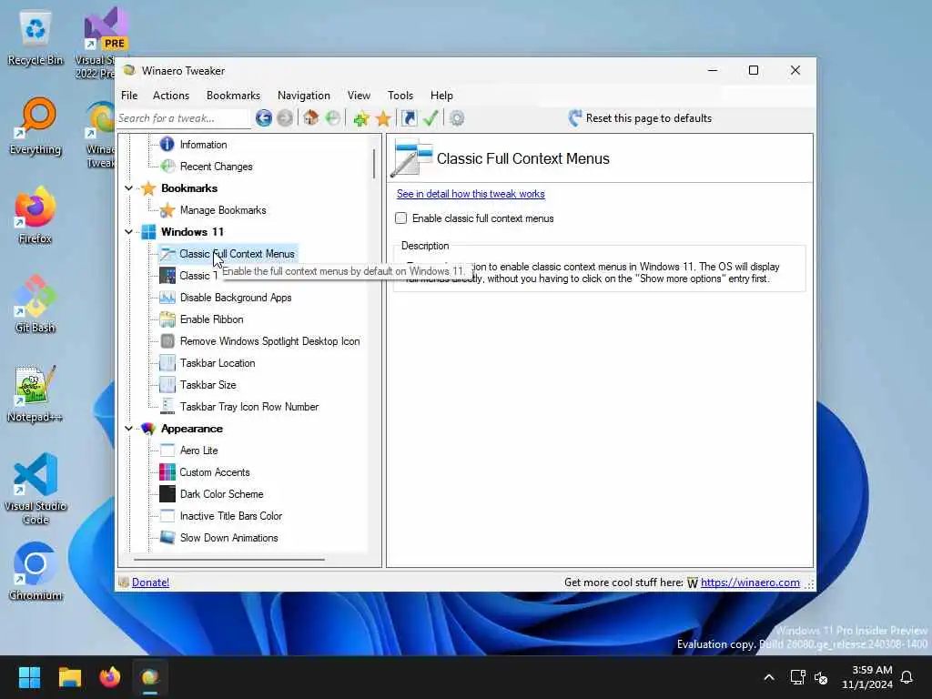Select Taskbar Location text in tree

(218, 363)
